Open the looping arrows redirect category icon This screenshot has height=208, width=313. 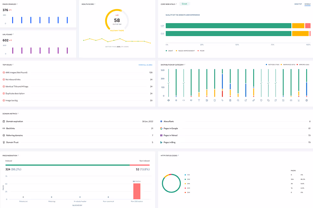[276, 100]
